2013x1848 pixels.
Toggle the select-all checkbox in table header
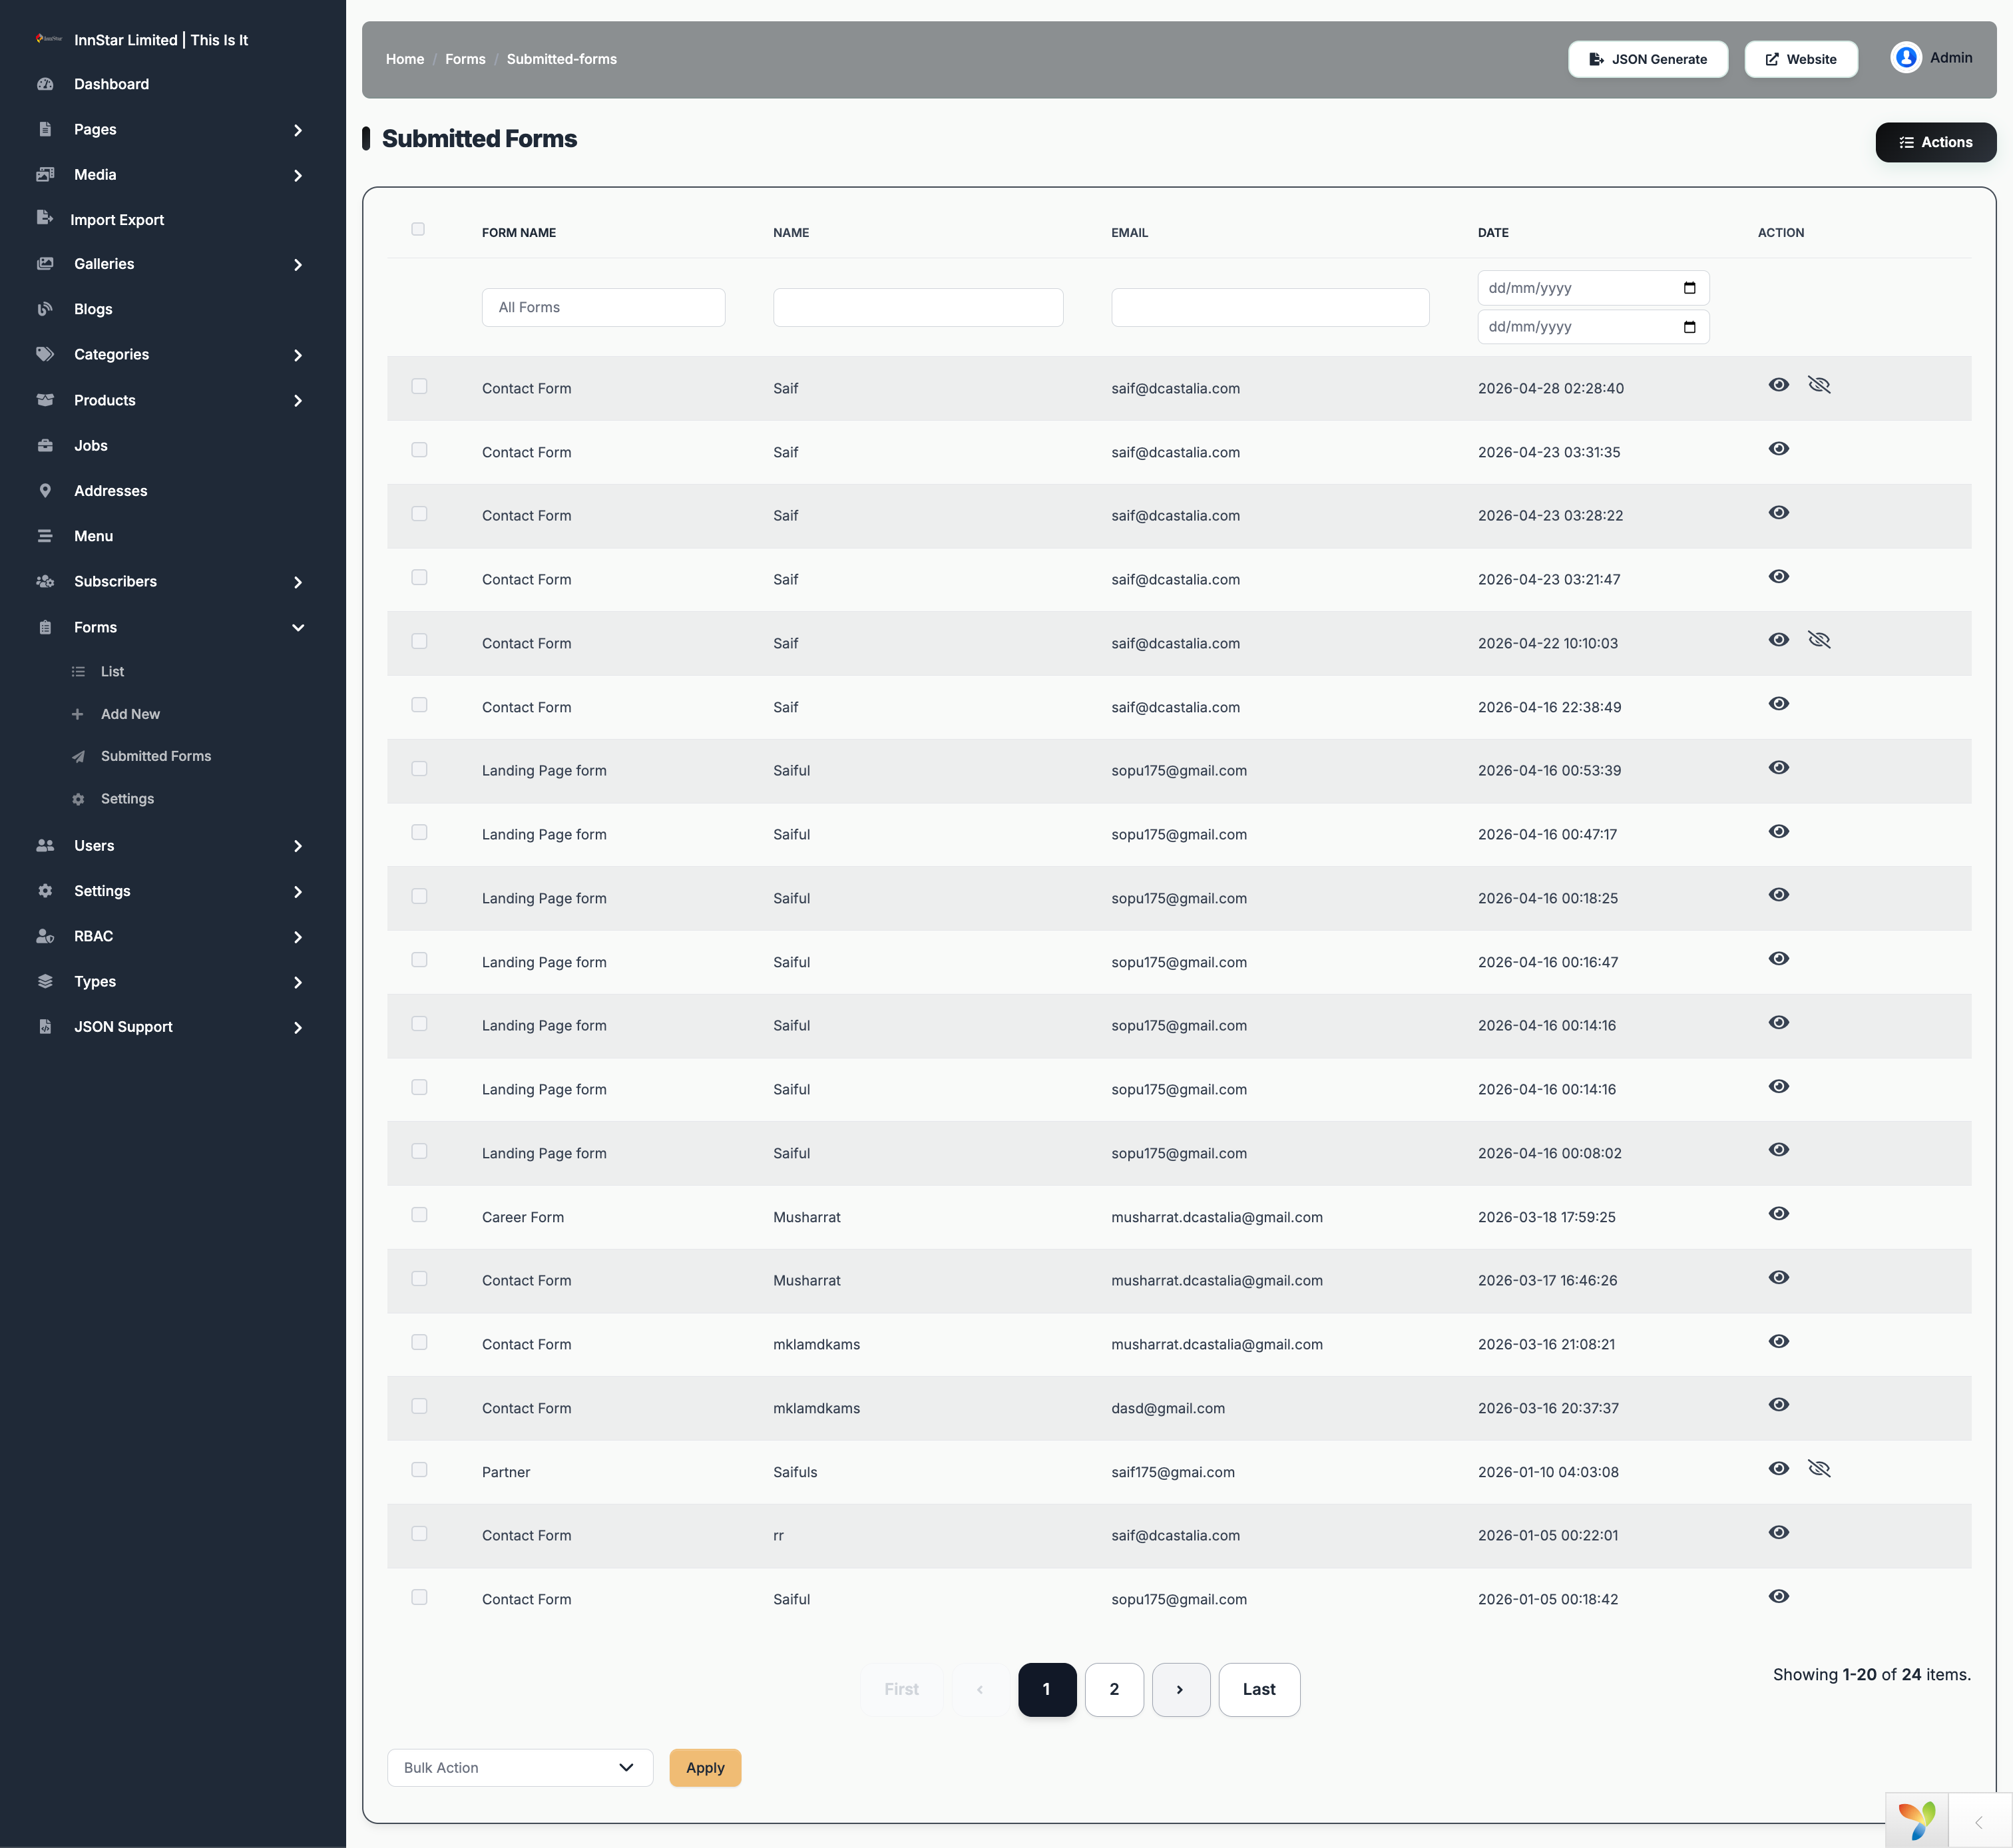point(418,229)
